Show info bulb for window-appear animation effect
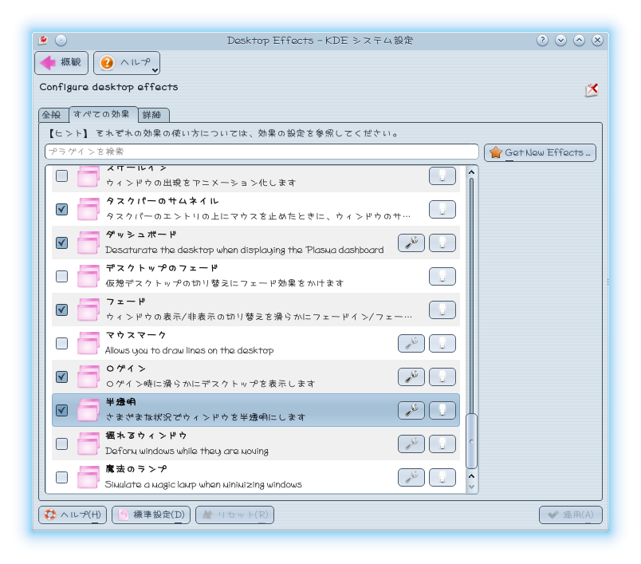Viewport: 641px width, 564px height. pyautogui.click(x=442, y=176)
